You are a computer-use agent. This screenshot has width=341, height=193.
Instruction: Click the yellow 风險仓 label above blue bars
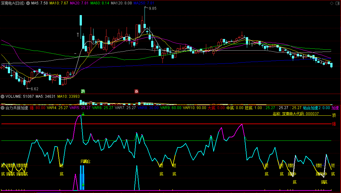(x=85, y=161)
